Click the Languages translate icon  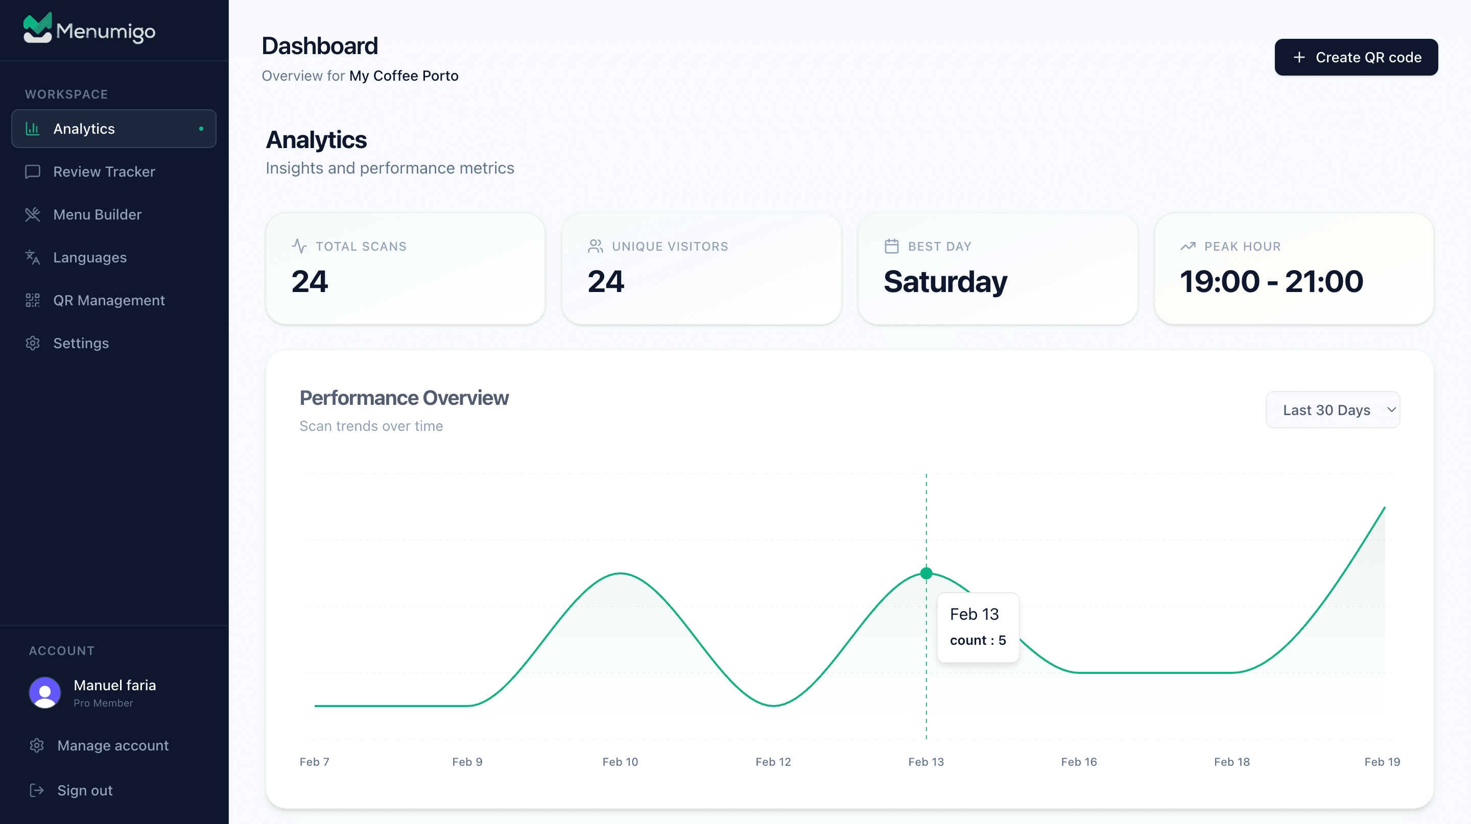coord(33,257)
